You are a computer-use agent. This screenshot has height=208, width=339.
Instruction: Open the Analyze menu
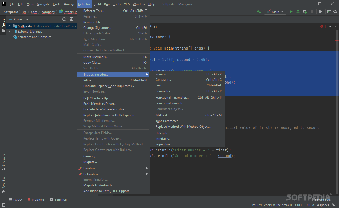(x=69, y=4)
